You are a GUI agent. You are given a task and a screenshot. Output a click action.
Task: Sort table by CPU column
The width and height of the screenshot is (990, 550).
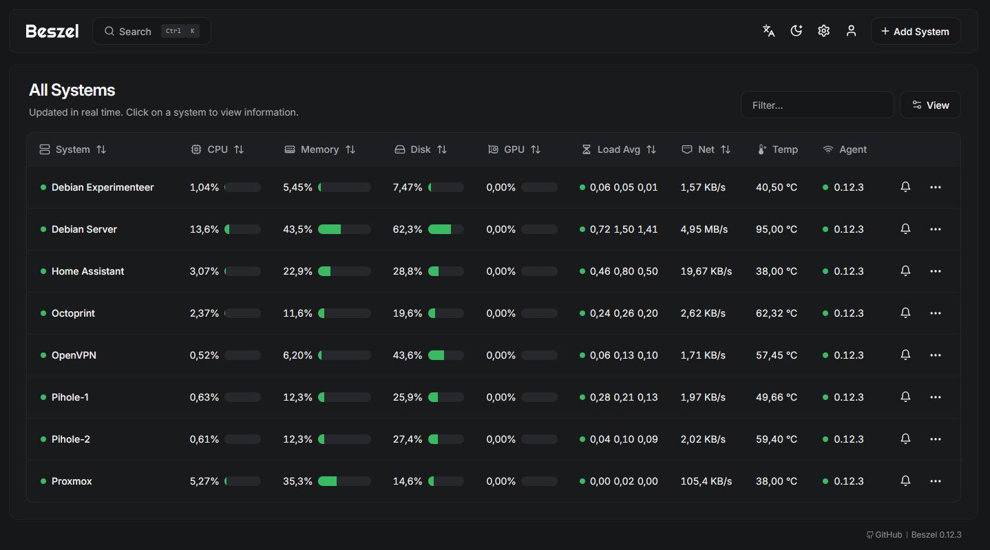click(x=217, y=149)
